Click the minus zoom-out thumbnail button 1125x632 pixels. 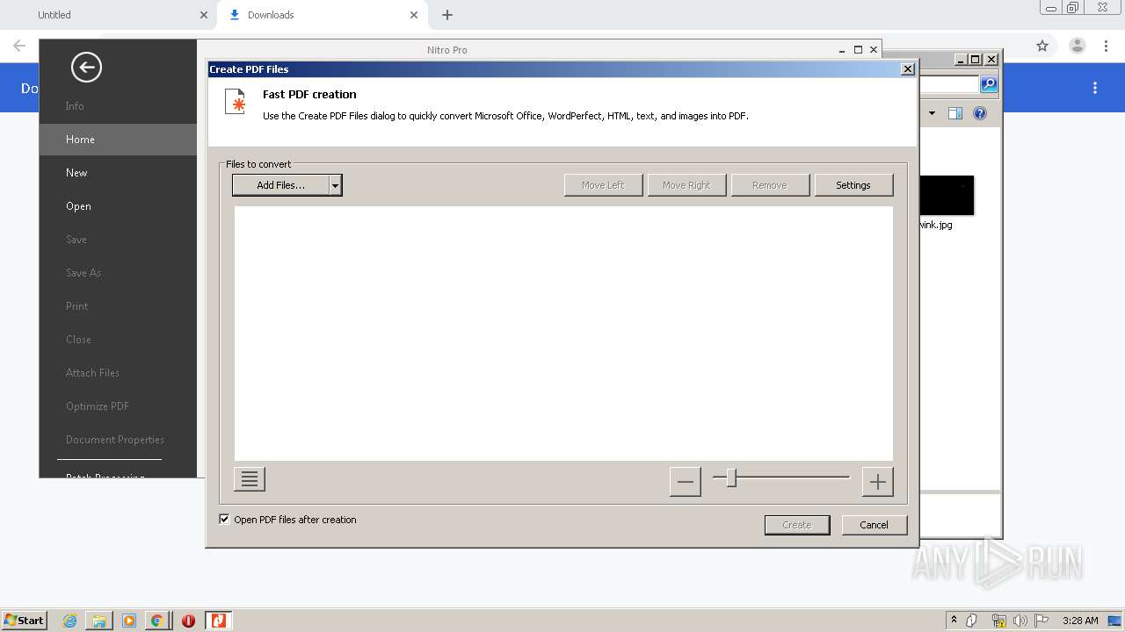point(686,482)
